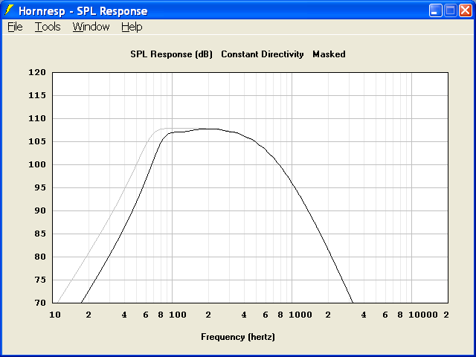The height and width of the screenshot is (357, 476).
Task: Click the 1000 Hz x-axis label
Action: 300,315
